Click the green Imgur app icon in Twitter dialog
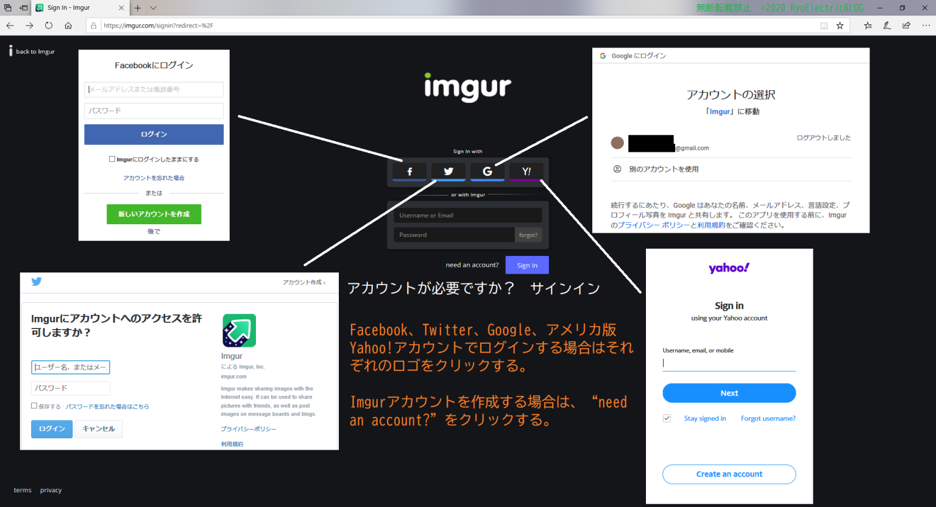This screenshot has height=507, width=936. [x=239, y=330]
